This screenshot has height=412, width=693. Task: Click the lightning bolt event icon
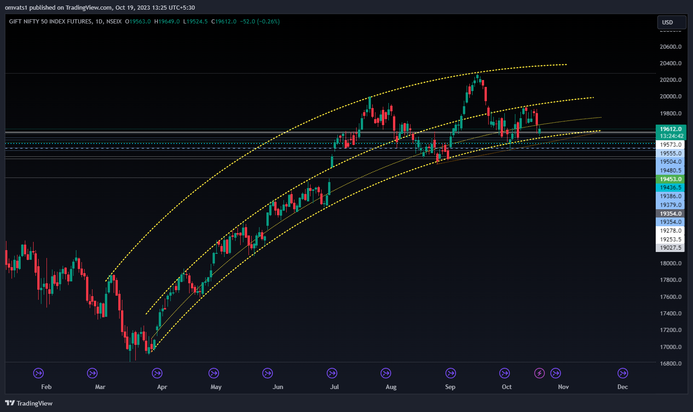pyautogui.click(x=539, y=373)
